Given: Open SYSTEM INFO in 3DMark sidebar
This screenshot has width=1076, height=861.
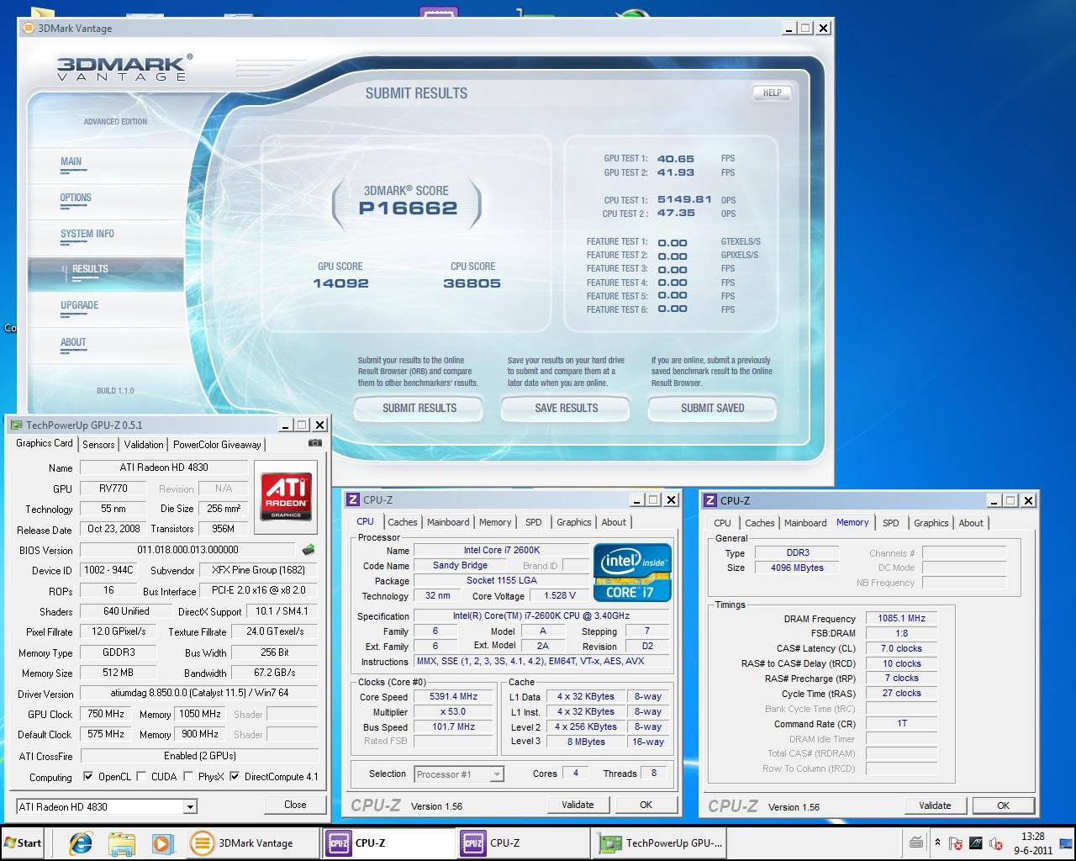Looking at the screenshot, I should (x=87, y=234).
